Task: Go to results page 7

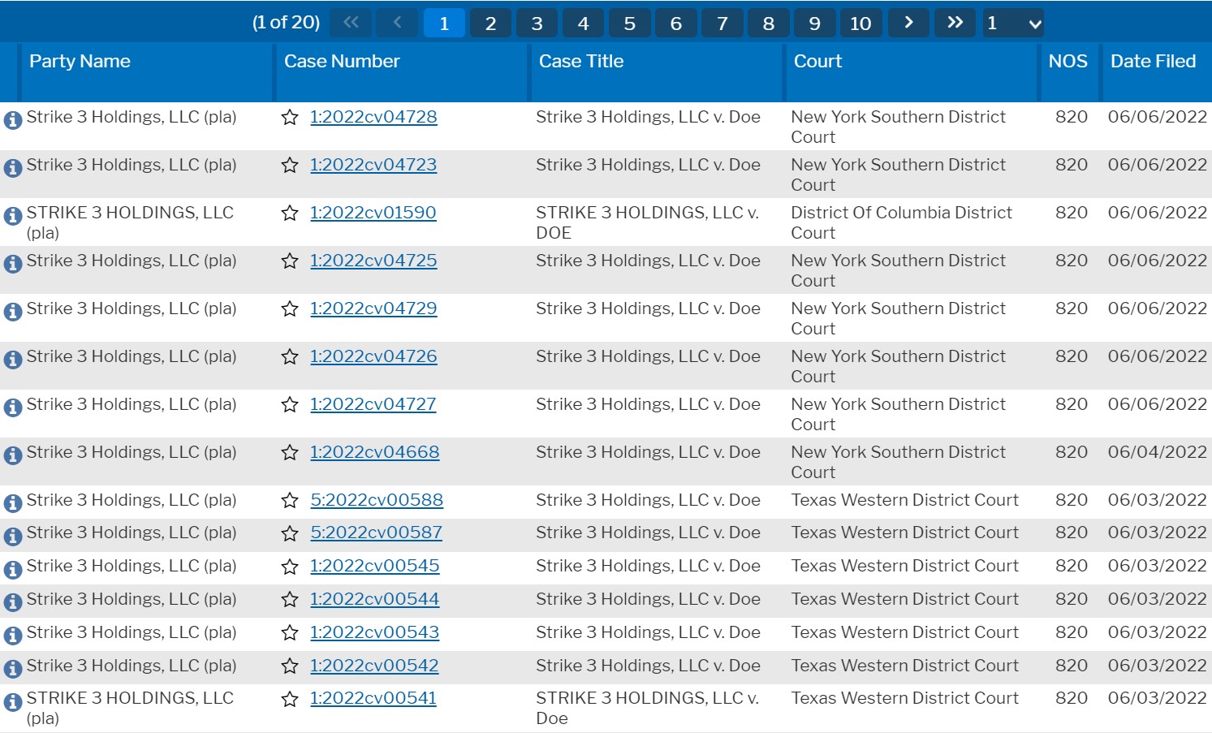Action: 722,23
